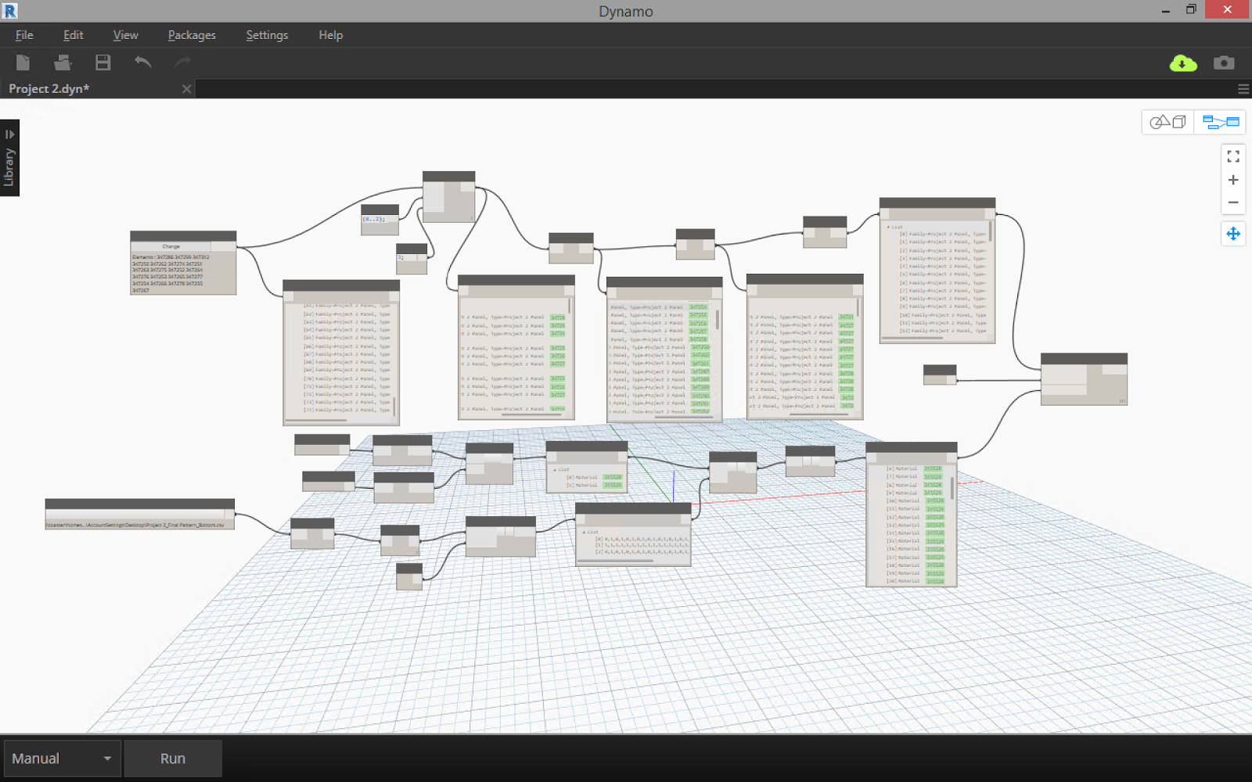Click the green cloud download update icon
Image resolution: width=1252 pixels, height=782 pixels.
(1183, 63)
